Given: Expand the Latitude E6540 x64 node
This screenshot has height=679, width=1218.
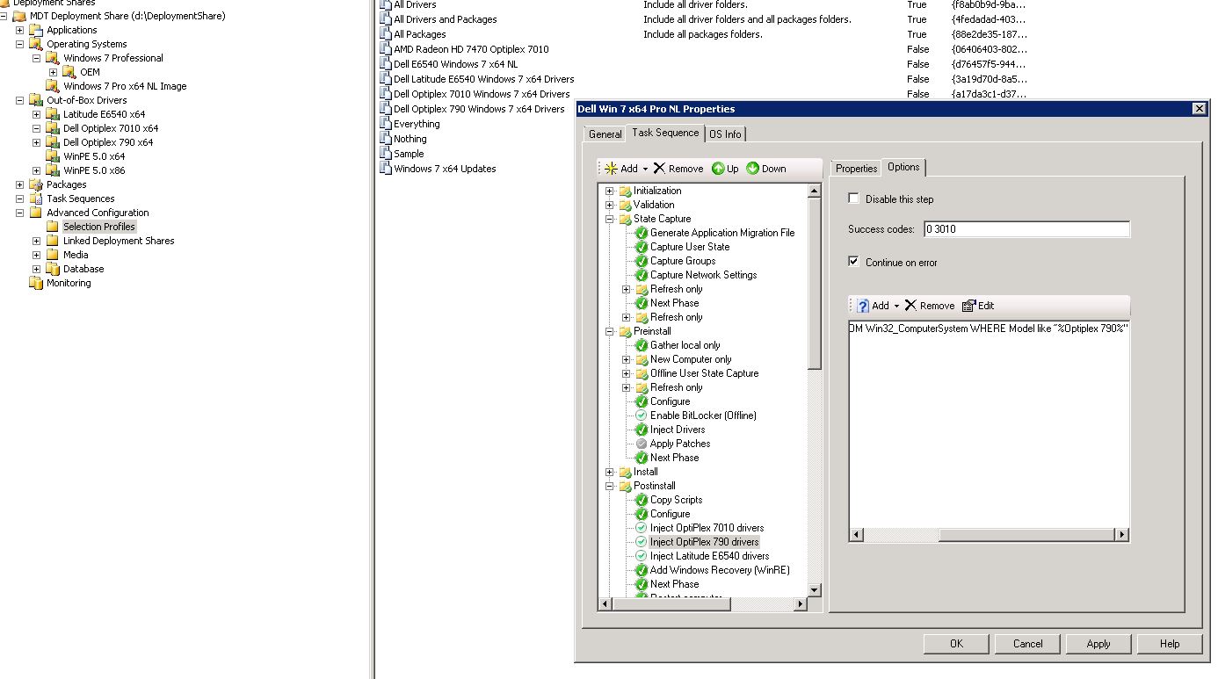Looking at the screenshot, I should [x=36, y=114].
